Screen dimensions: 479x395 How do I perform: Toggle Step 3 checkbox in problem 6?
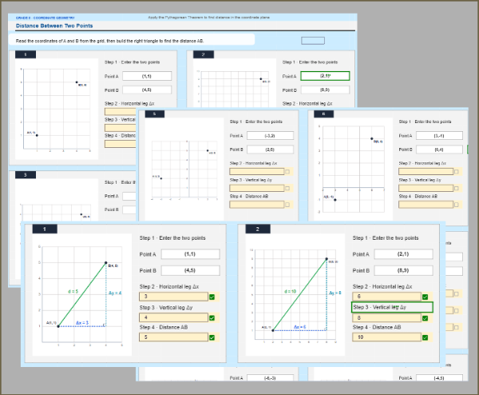457,188
